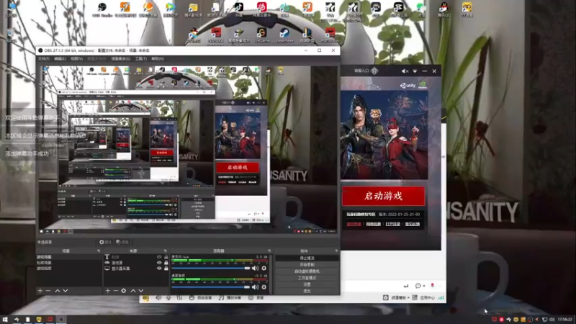Open the 工具(T) menu in OBS

click(140, 59)
